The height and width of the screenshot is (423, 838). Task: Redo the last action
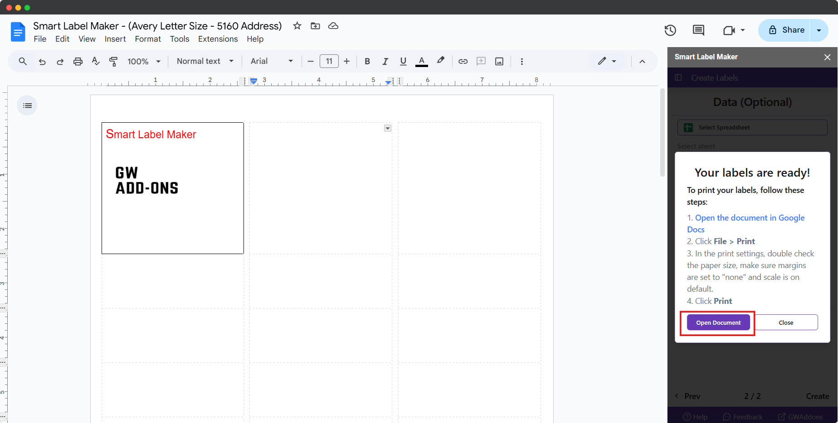(60, 62)
